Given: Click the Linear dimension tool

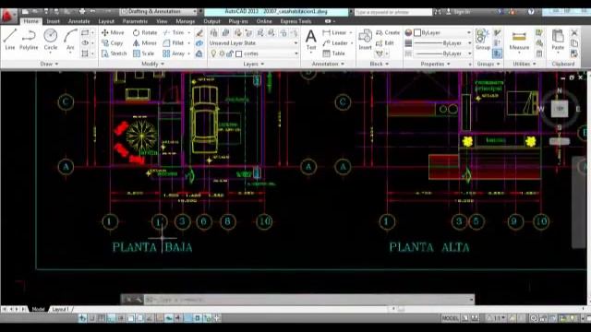Looking at the screenshot, I should coord(334,33).
